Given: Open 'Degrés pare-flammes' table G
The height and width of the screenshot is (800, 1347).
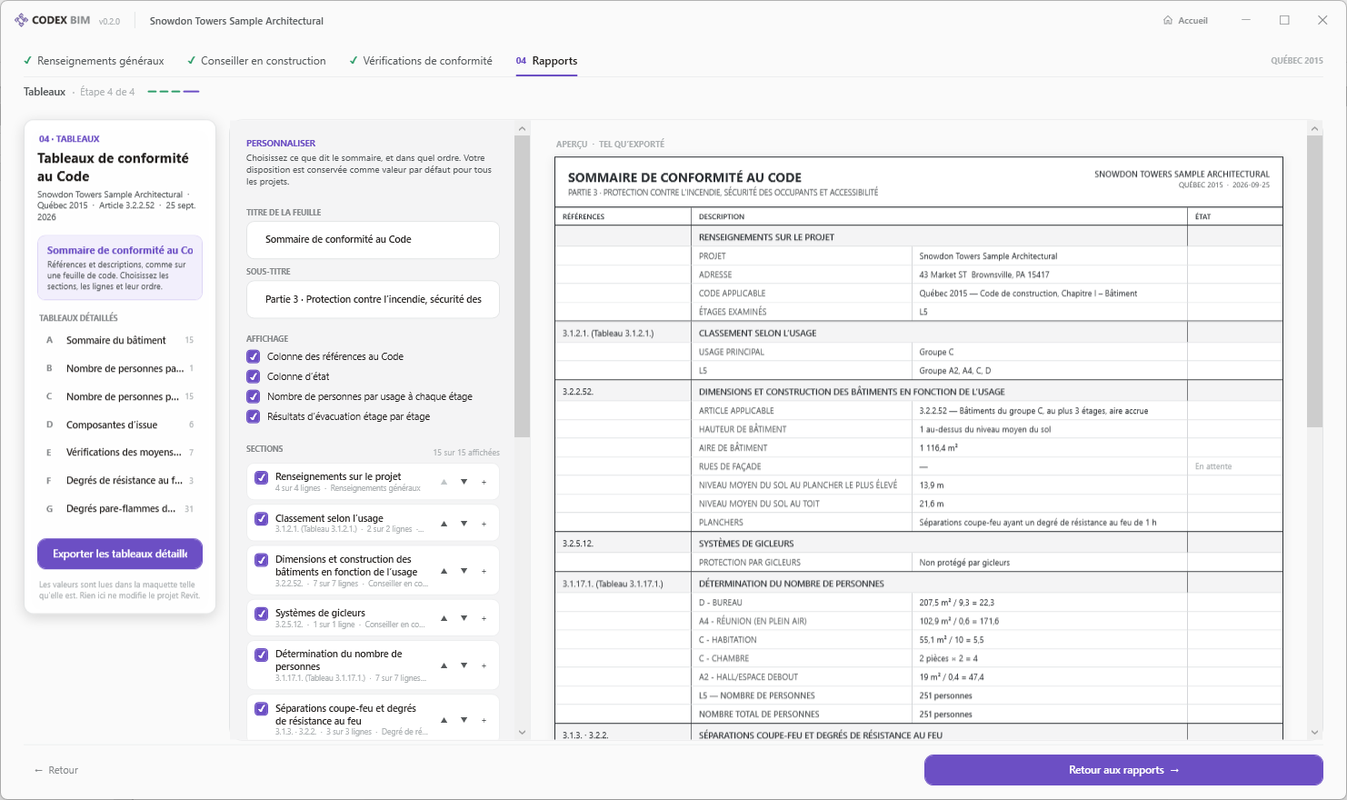Looking at the screenshot, I should coord(120,509).
